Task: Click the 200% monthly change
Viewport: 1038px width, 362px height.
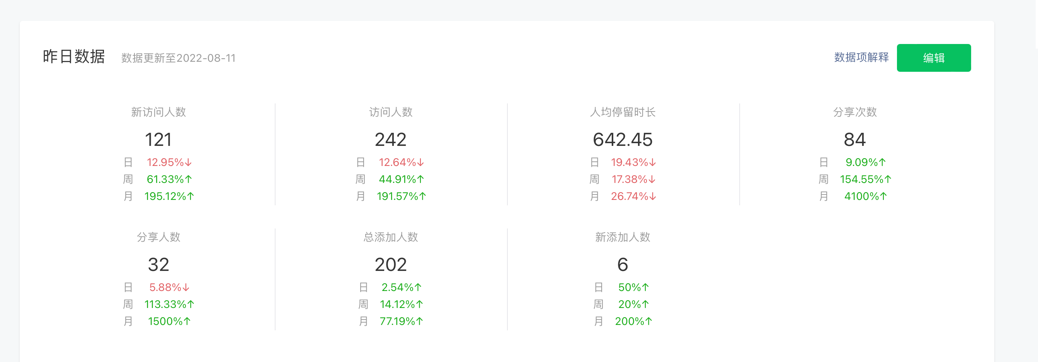Action: click(x=633, y=321)
